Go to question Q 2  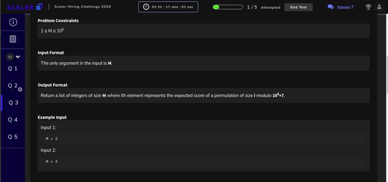13,86
